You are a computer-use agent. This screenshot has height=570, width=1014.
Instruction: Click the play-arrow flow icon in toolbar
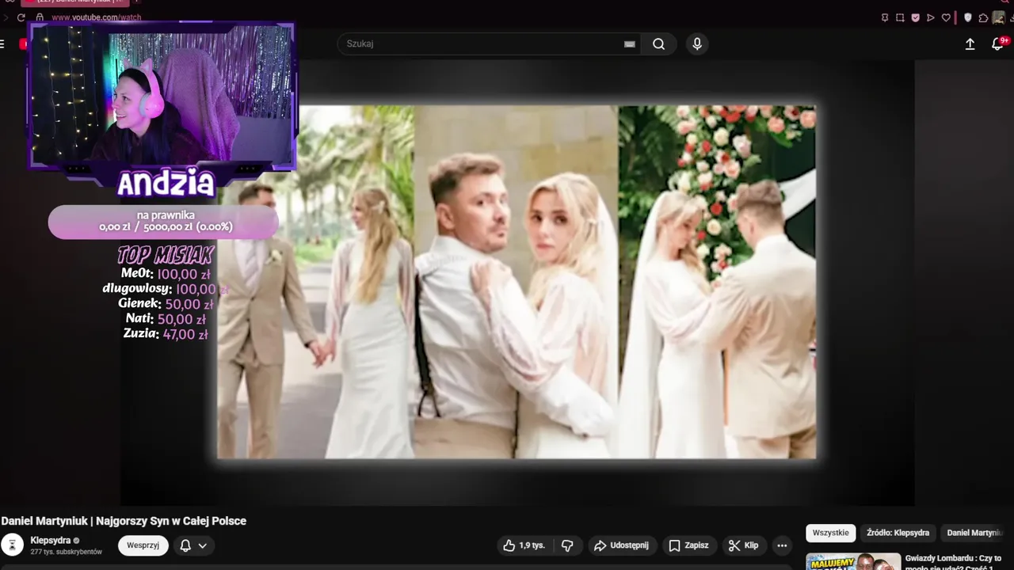[x=931, y=17]
